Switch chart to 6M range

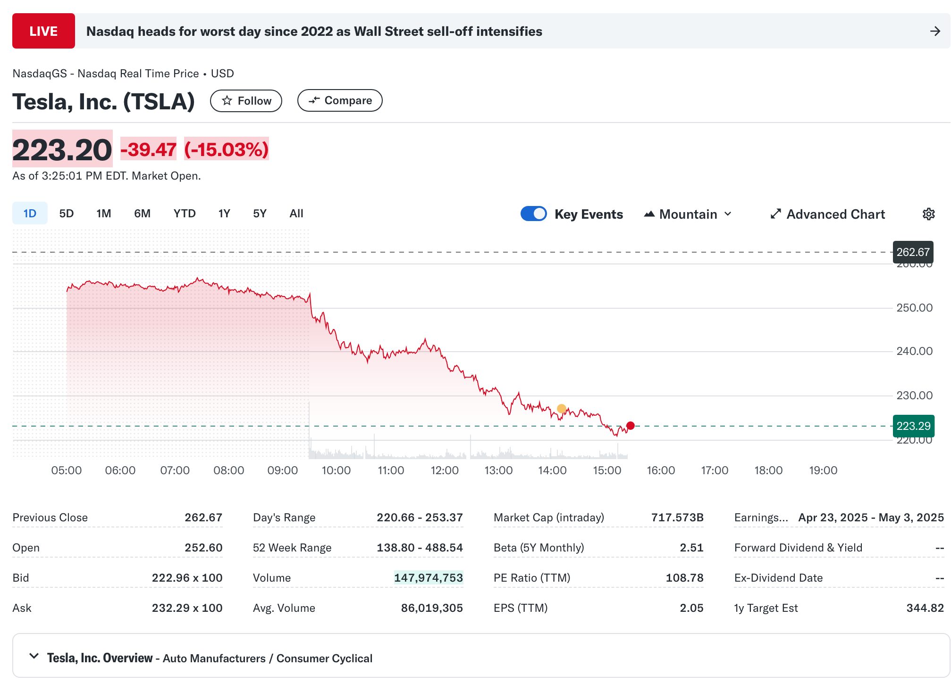(x=142, y=213)
